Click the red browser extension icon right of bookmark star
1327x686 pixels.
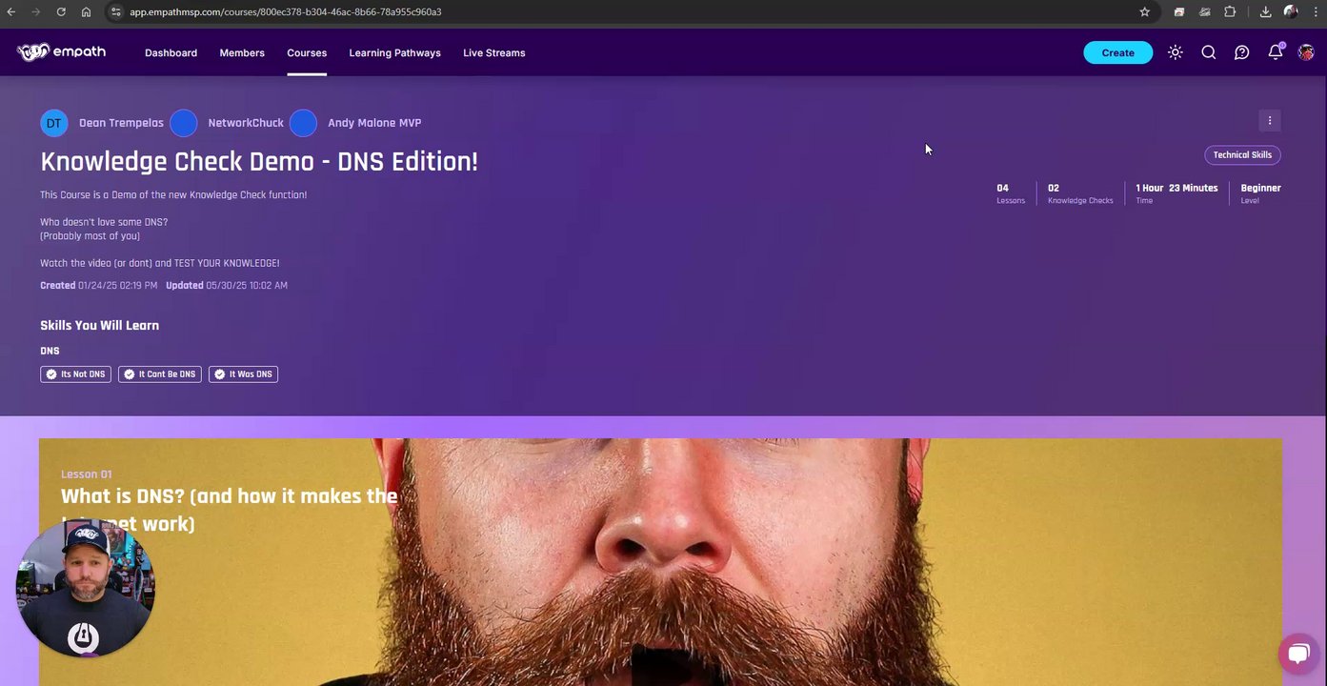[x=1179, y=11]
